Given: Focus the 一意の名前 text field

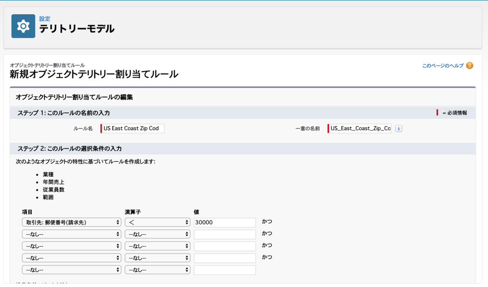Looking at the screenshot, I should pos(360,128).
